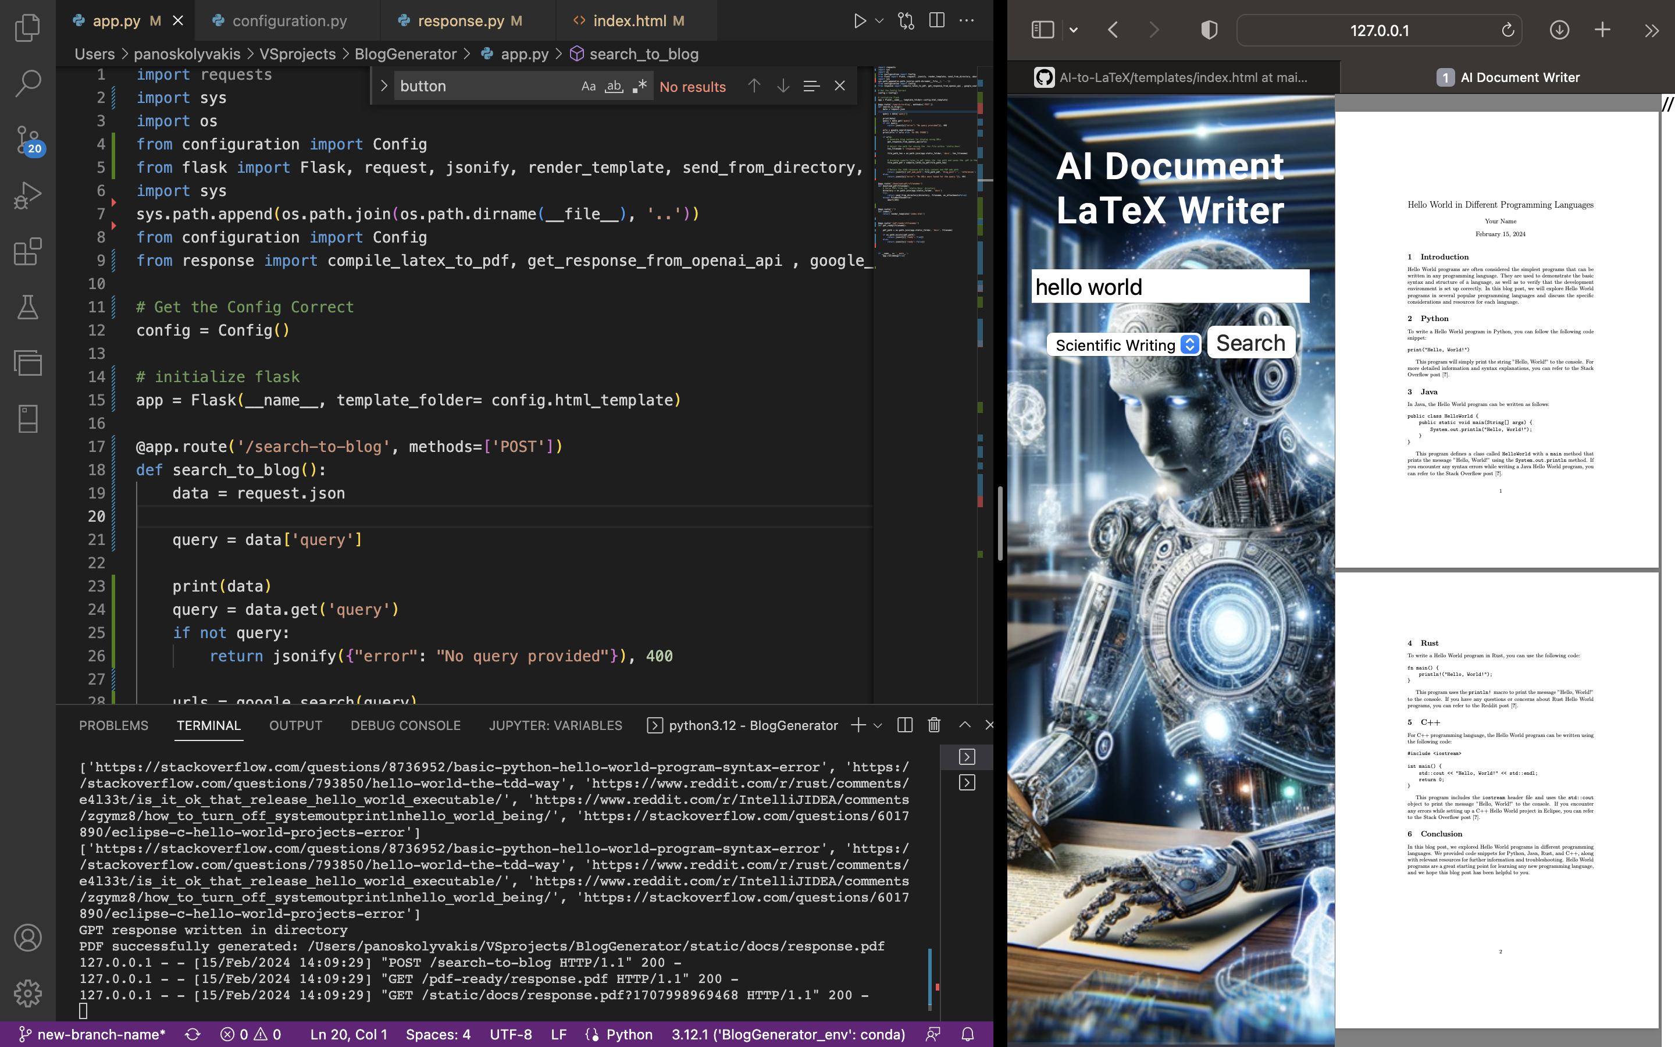Open the Scientific Writing dropdown

(1124, 345)
